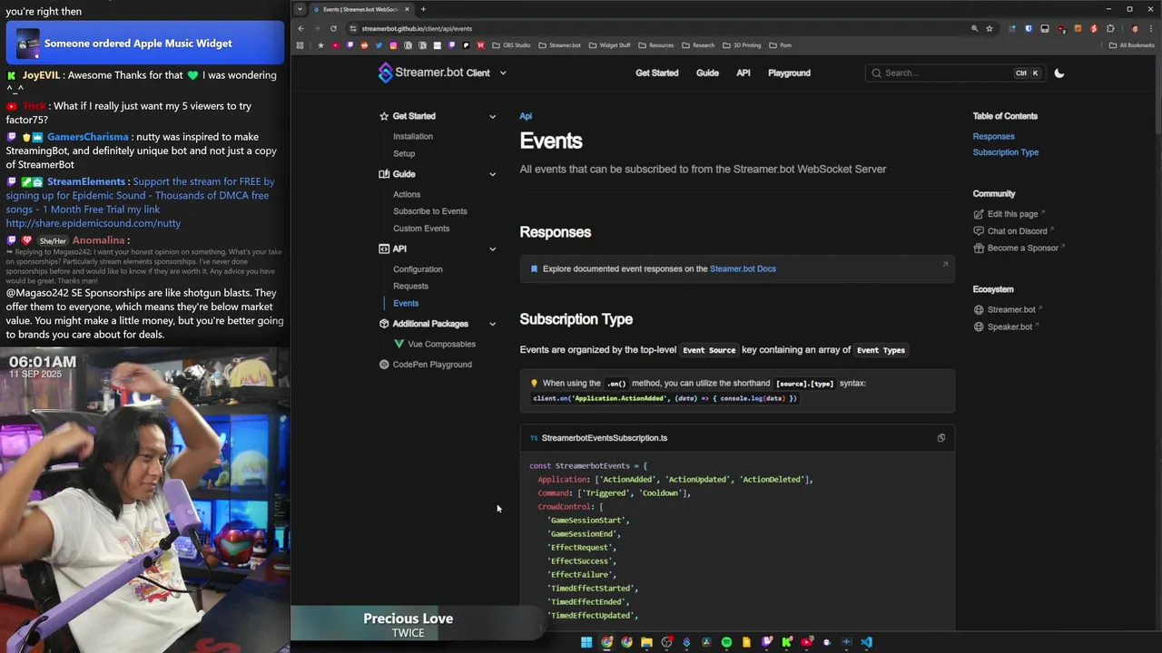Open the Become a Sponsor link
The width and height of the screenshot is (1162, 653).
[1023, 249]
